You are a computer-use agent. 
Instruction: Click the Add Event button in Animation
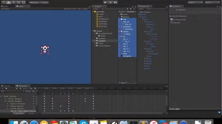pyautogui.click(x=35, y=89)
